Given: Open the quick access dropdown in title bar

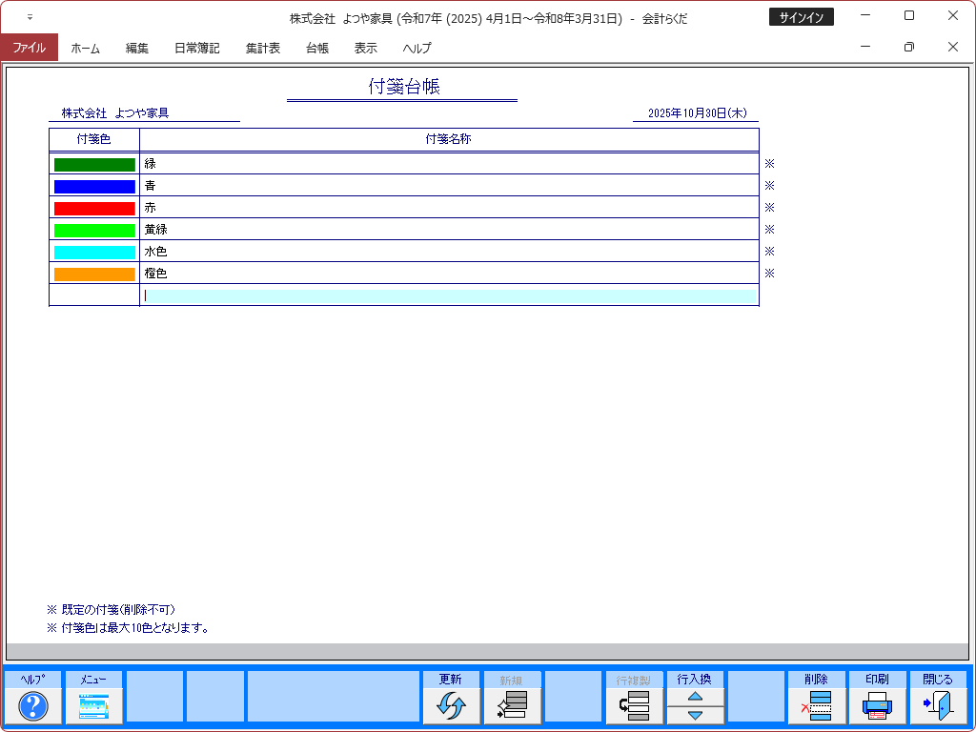Looking at the screenshot, I should [x=30, y=17].
